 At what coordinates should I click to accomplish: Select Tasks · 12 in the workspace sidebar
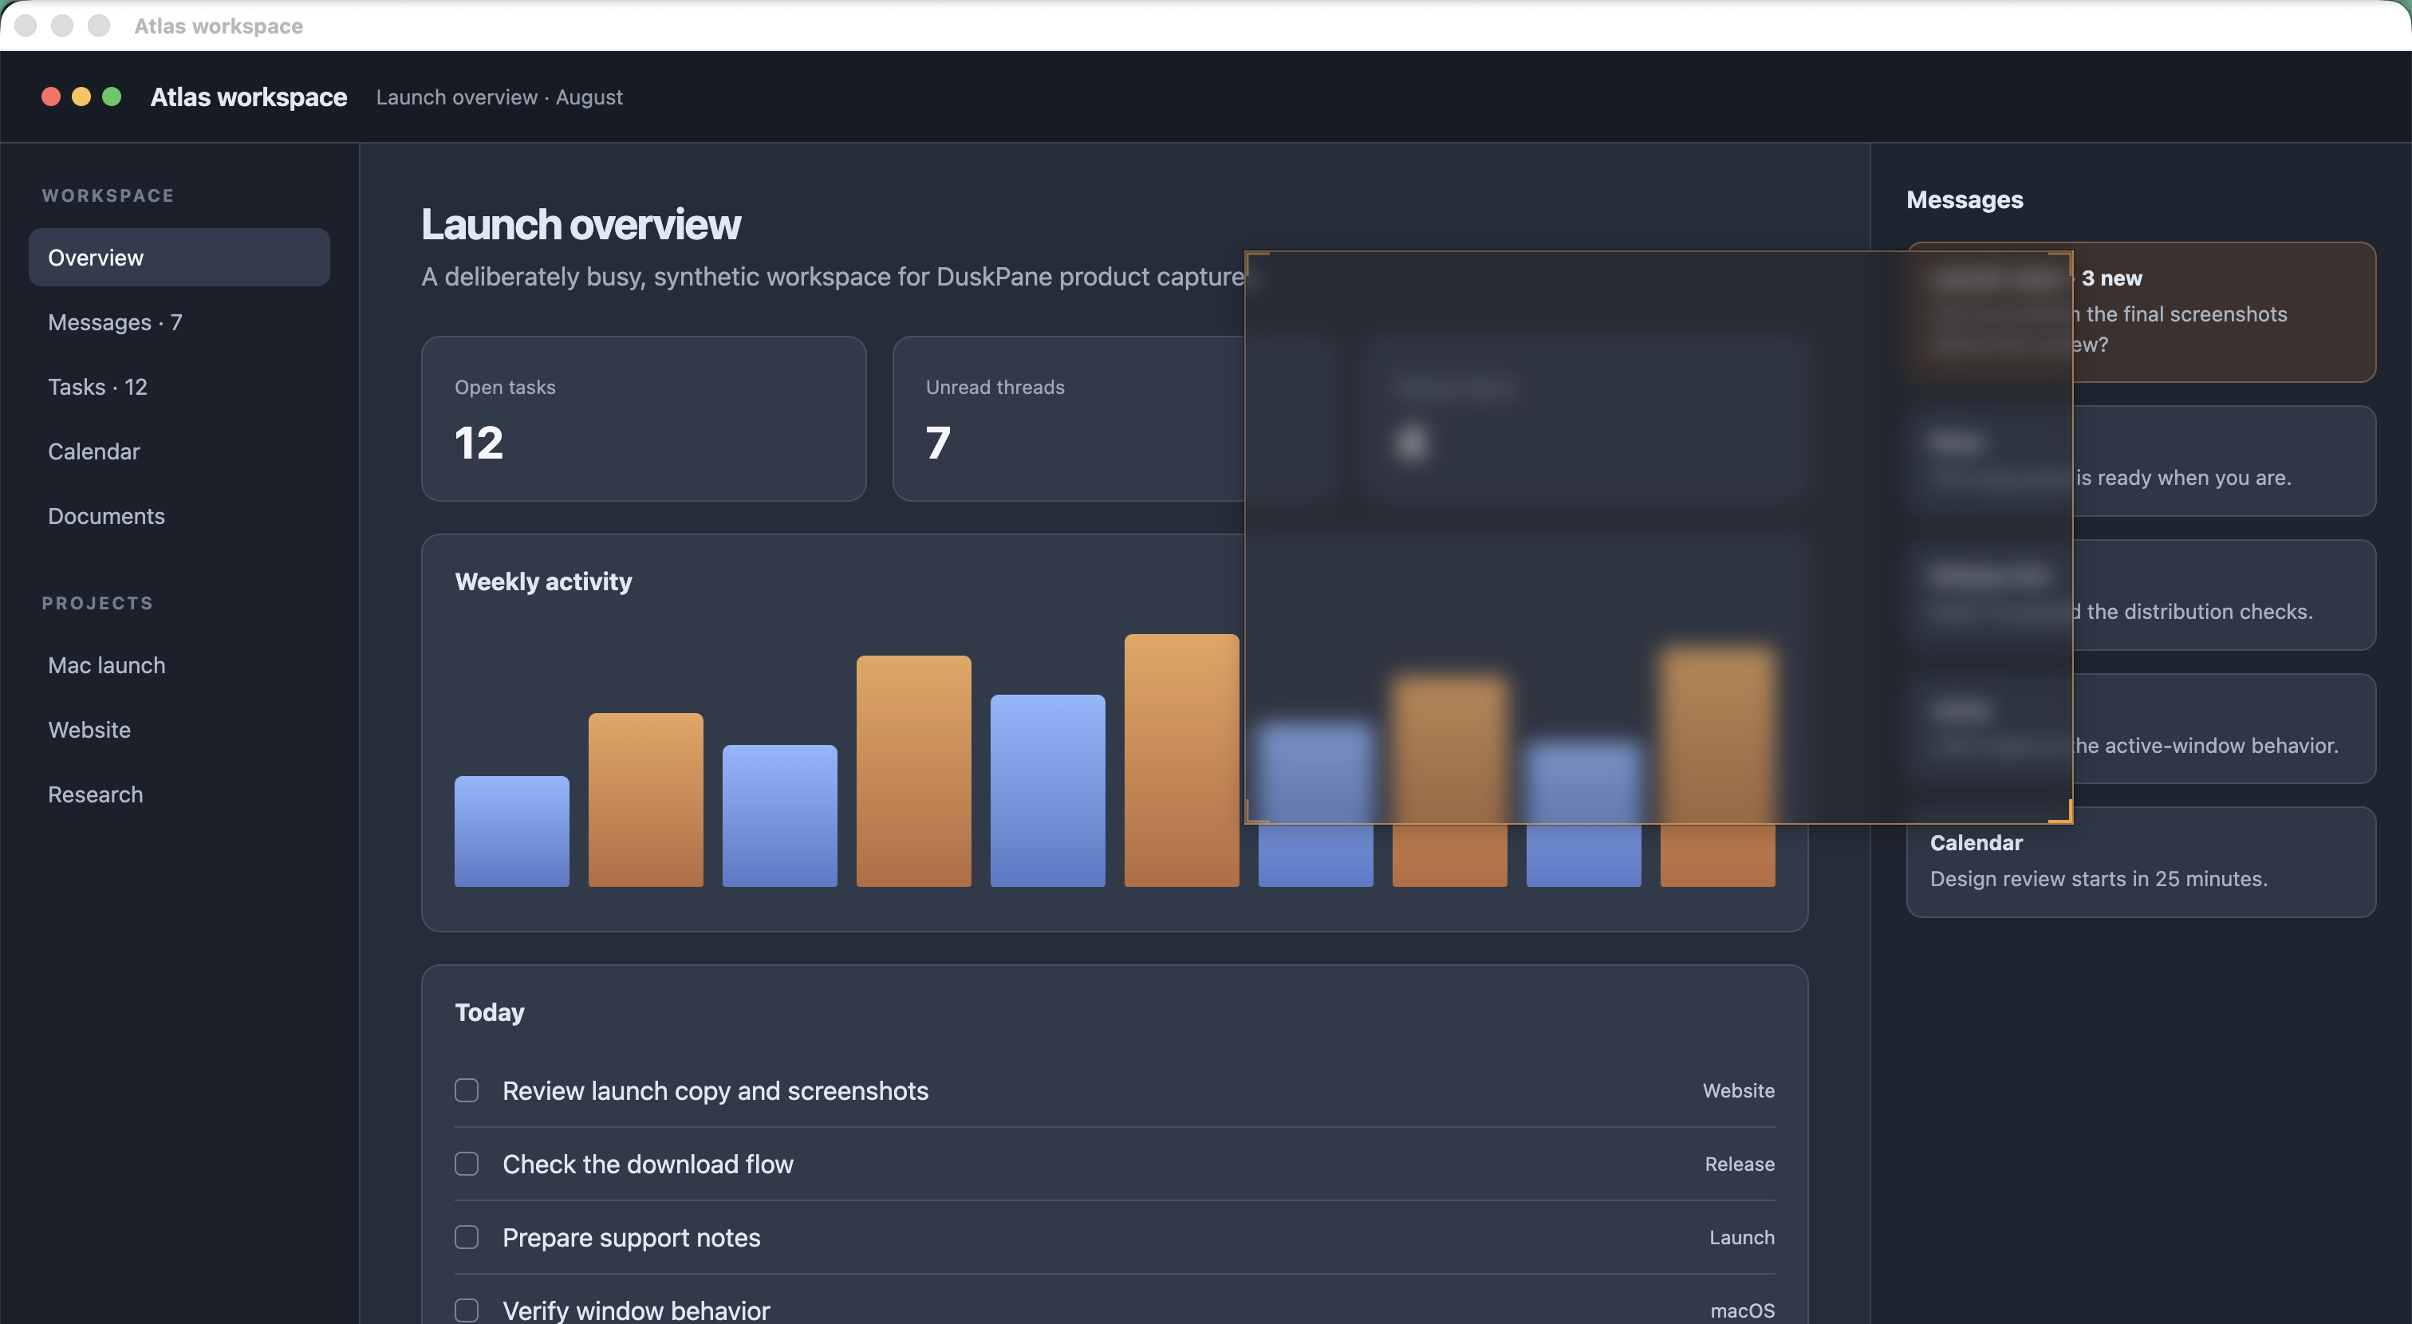pos(179,387)
